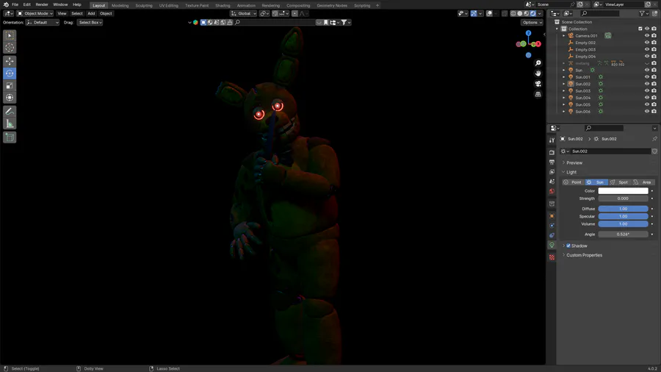The width and height of the screenshot is (661, 372).
Task: Open the Scene properties tab
Action: tap(552, 182)
